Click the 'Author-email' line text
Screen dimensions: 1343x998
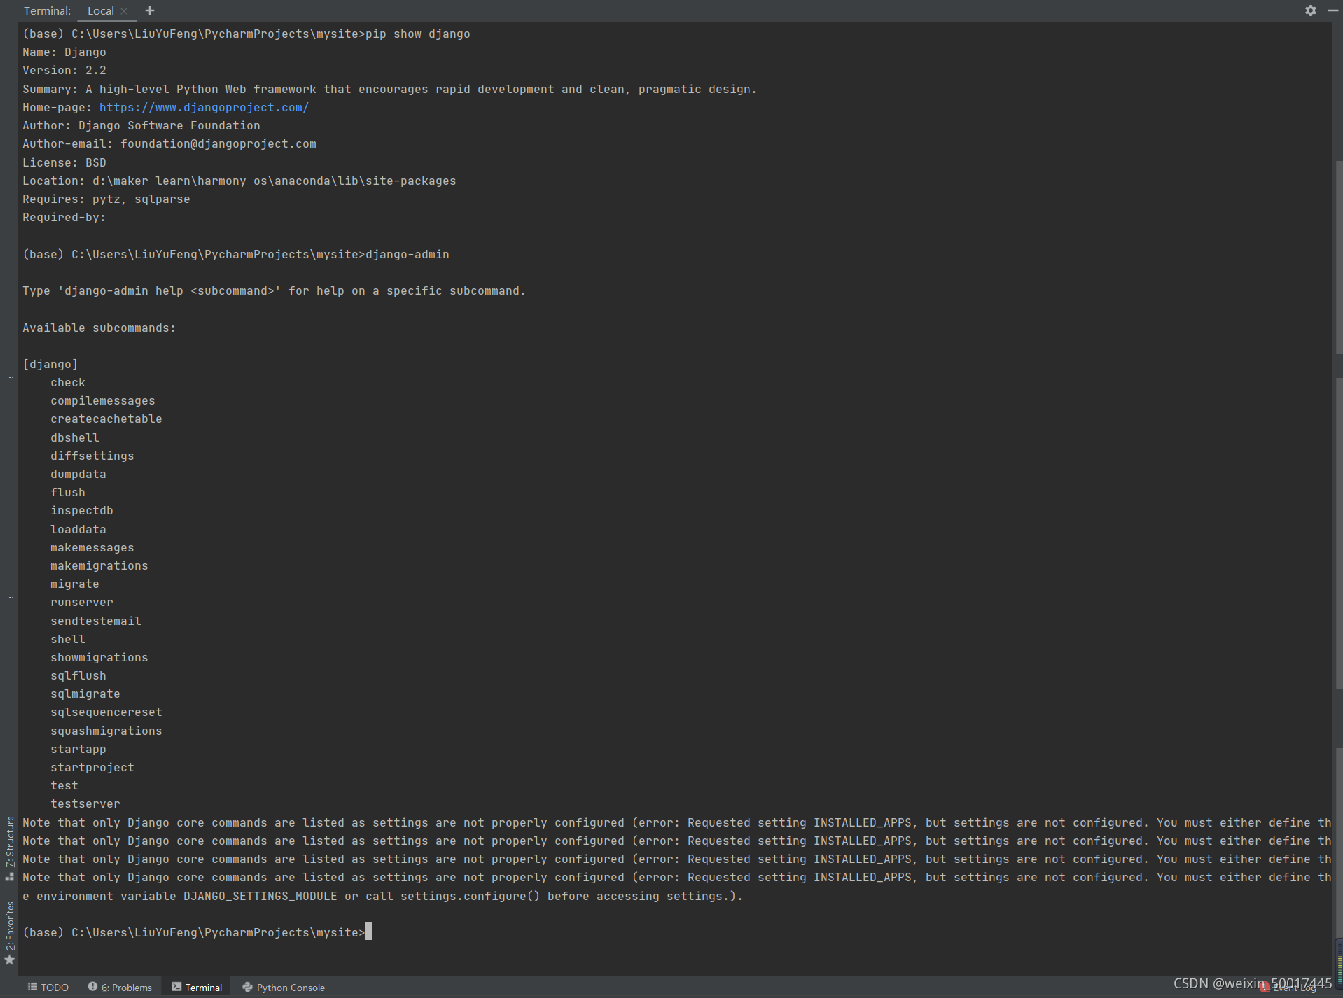(x=169, y=143)
